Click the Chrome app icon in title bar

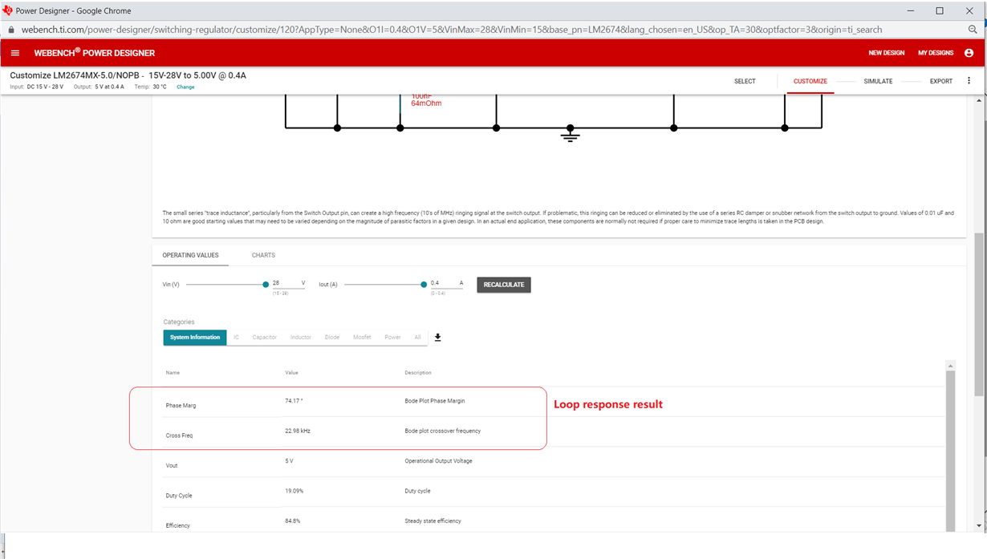(8, 10)
